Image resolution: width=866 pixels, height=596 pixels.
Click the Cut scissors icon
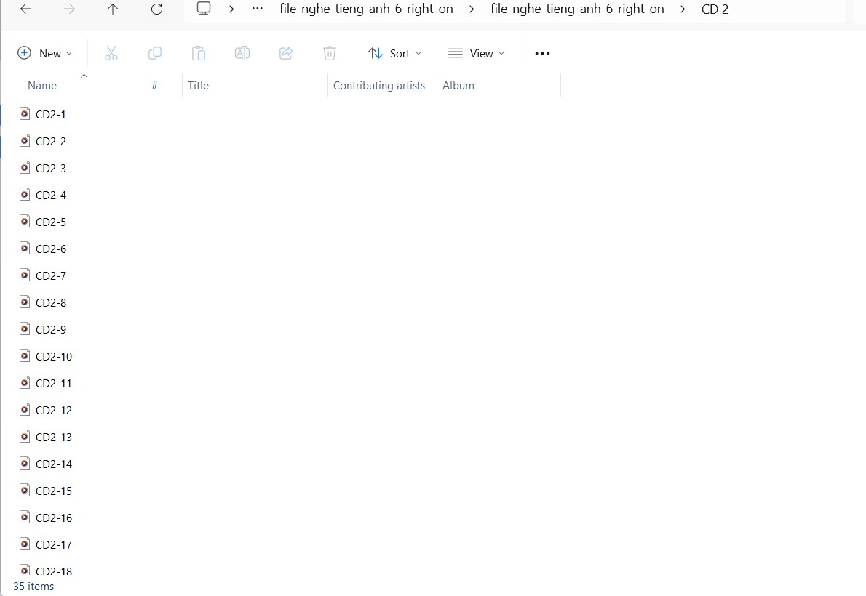tap(111, 53)
